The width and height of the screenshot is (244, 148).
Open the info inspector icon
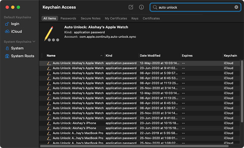(x=141, y=7)
